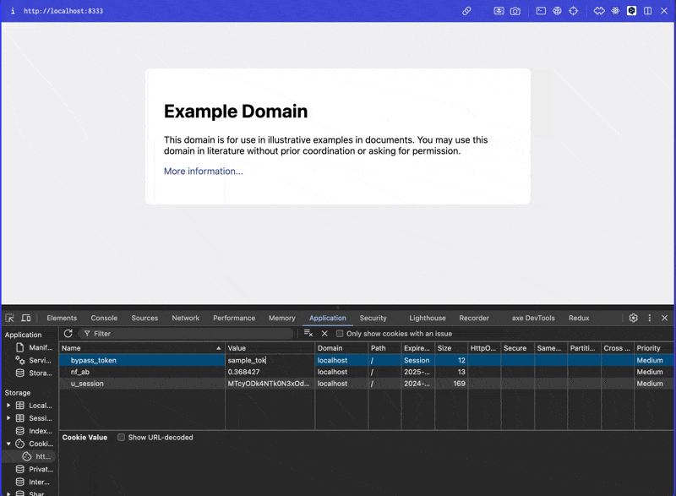Open the puzzle-piece extensions icon
Viewport: 676px width, 496px height.
point(599,11)
